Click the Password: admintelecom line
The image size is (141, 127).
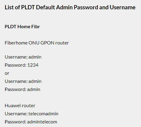click(x=31, y=122)
